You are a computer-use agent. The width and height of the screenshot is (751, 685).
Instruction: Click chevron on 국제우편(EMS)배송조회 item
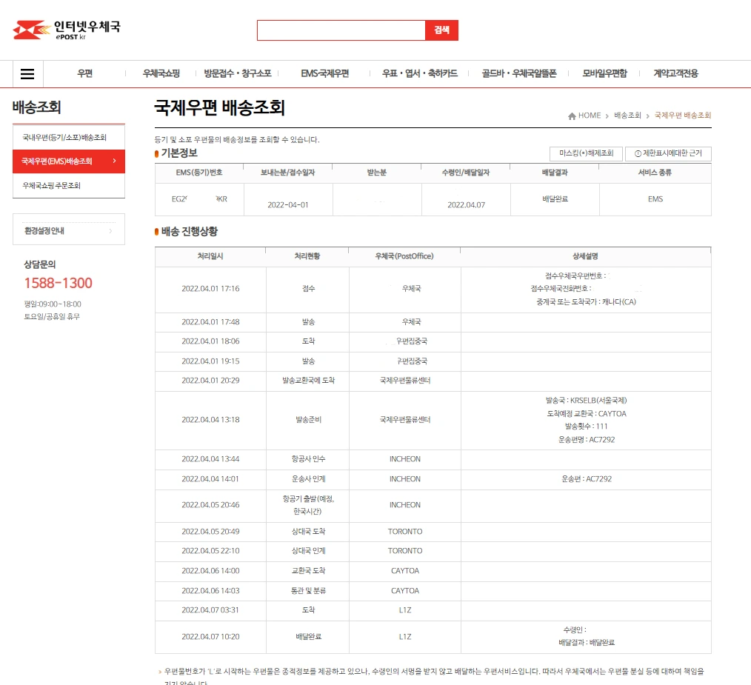click(115, 161)
